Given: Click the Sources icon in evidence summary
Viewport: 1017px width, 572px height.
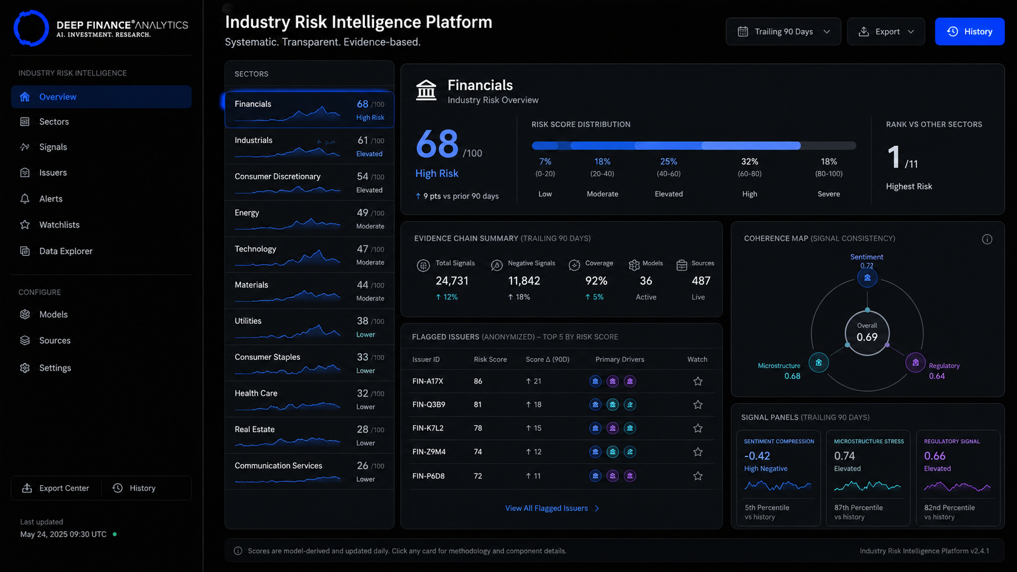Looking at the screenshot, I should click(x=682, y=265).
